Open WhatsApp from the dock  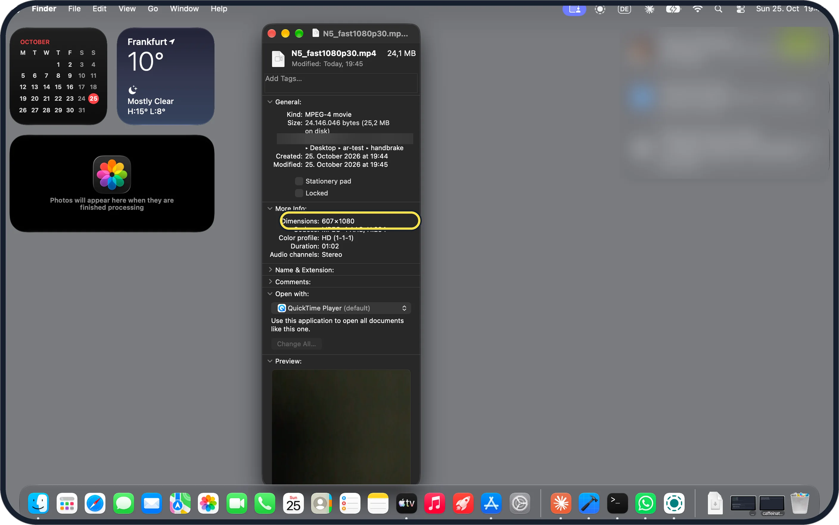click(646, 503)
